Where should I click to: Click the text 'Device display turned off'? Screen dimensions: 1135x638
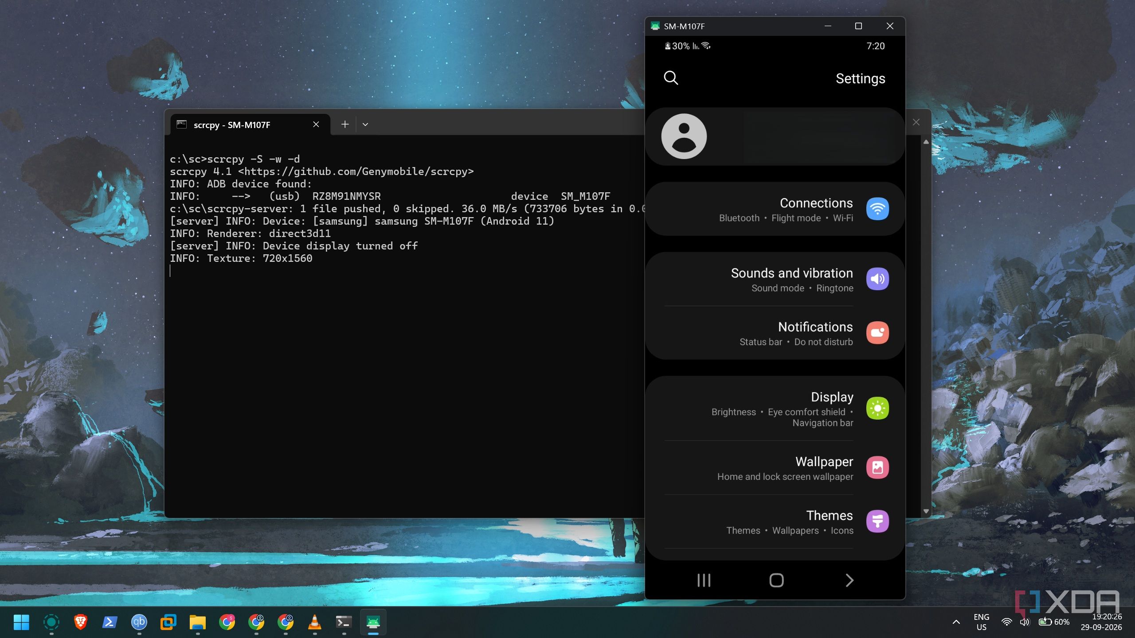(340, 246)
